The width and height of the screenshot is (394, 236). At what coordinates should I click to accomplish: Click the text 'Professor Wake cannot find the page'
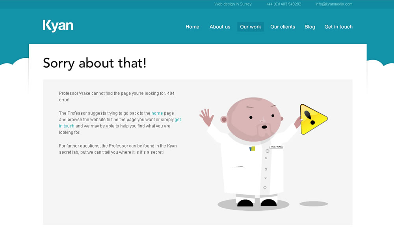click(x=95, y=93)
